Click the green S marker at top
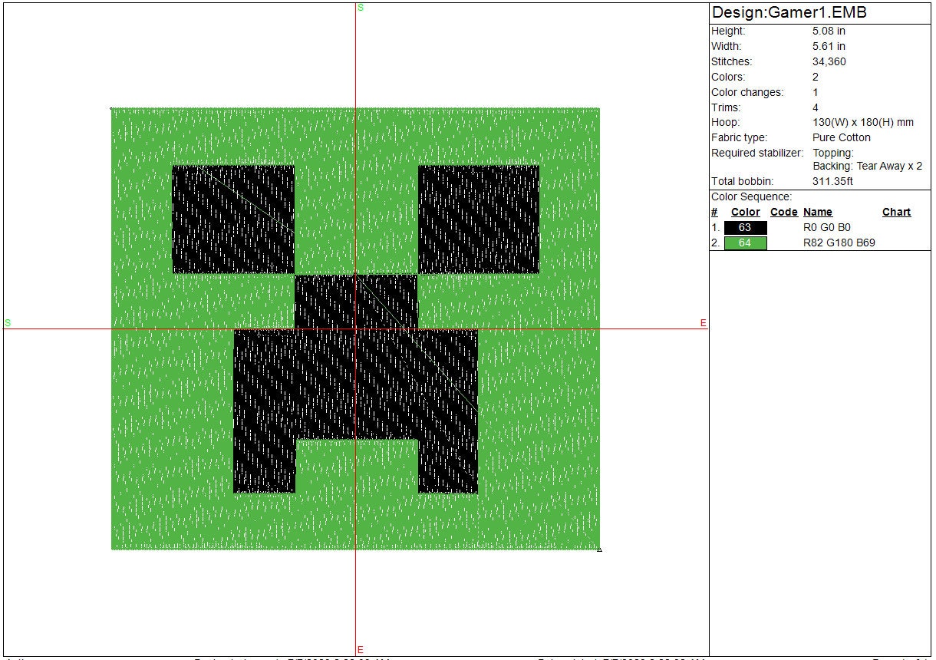Viewport: 936px width, 660px height. 361,8
